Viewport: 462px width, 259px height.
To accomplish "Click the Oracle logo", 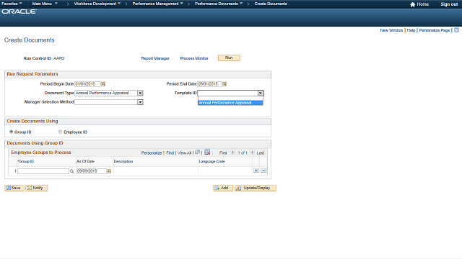I will [x=19, y=12].
